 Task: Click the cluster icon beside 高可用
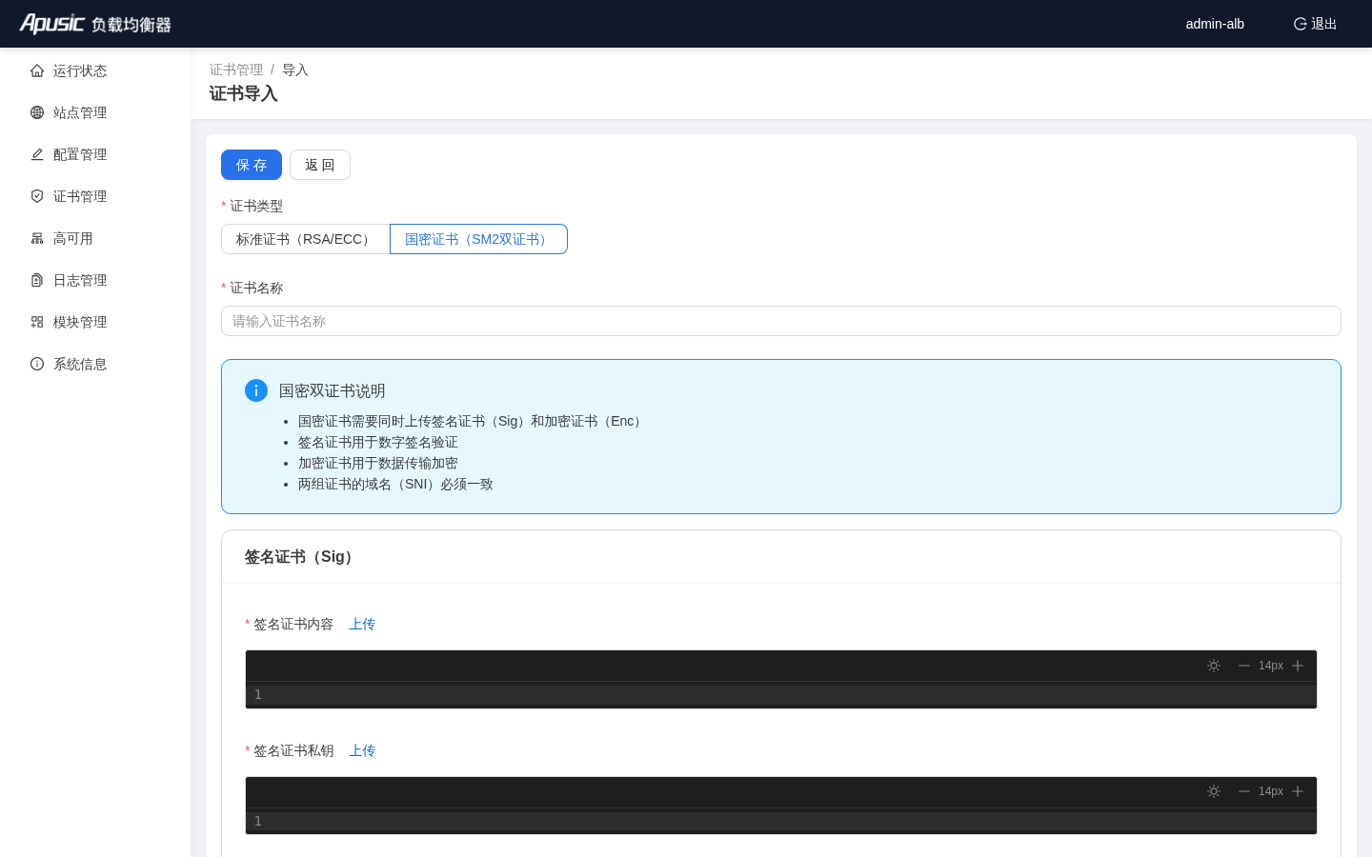37,238
